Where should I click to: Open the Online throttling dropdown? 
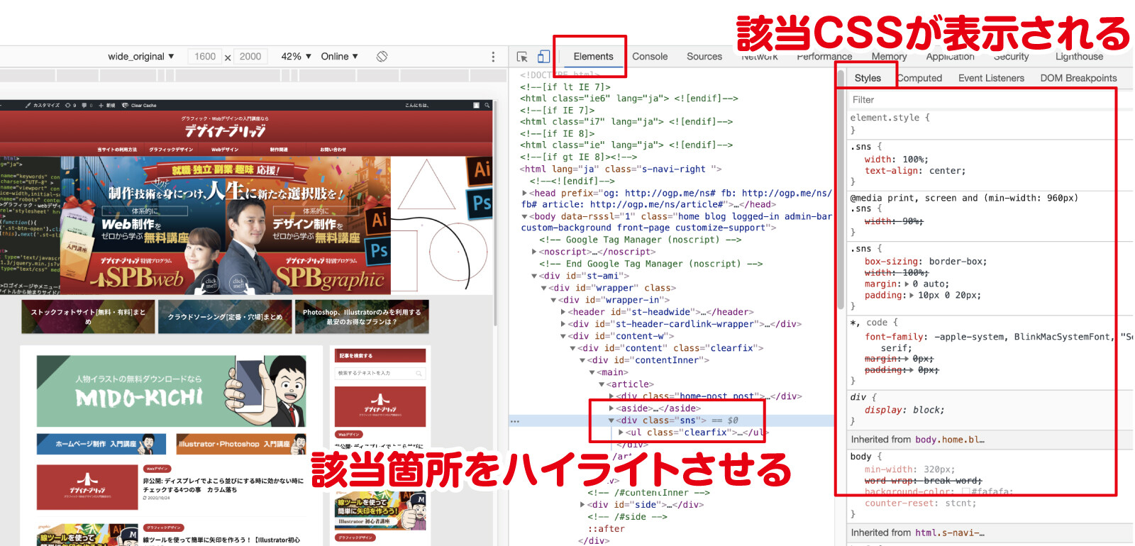tap(339, 57)
